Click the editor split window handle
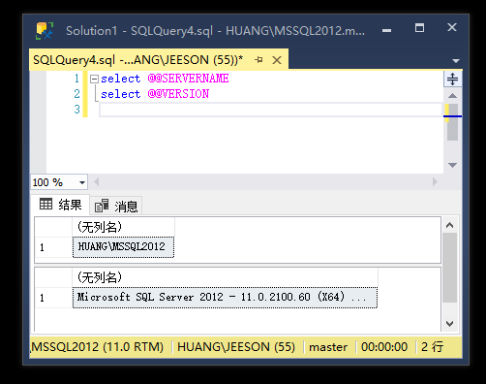Screen dimensions: 486x384 452,79
